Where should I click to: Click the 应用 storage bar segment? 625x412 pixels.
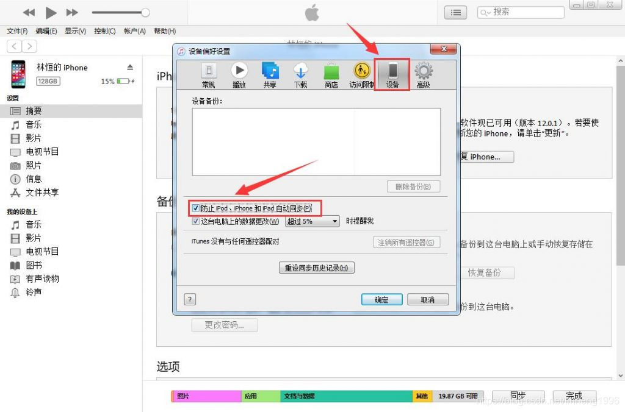(x=261, y=396)
